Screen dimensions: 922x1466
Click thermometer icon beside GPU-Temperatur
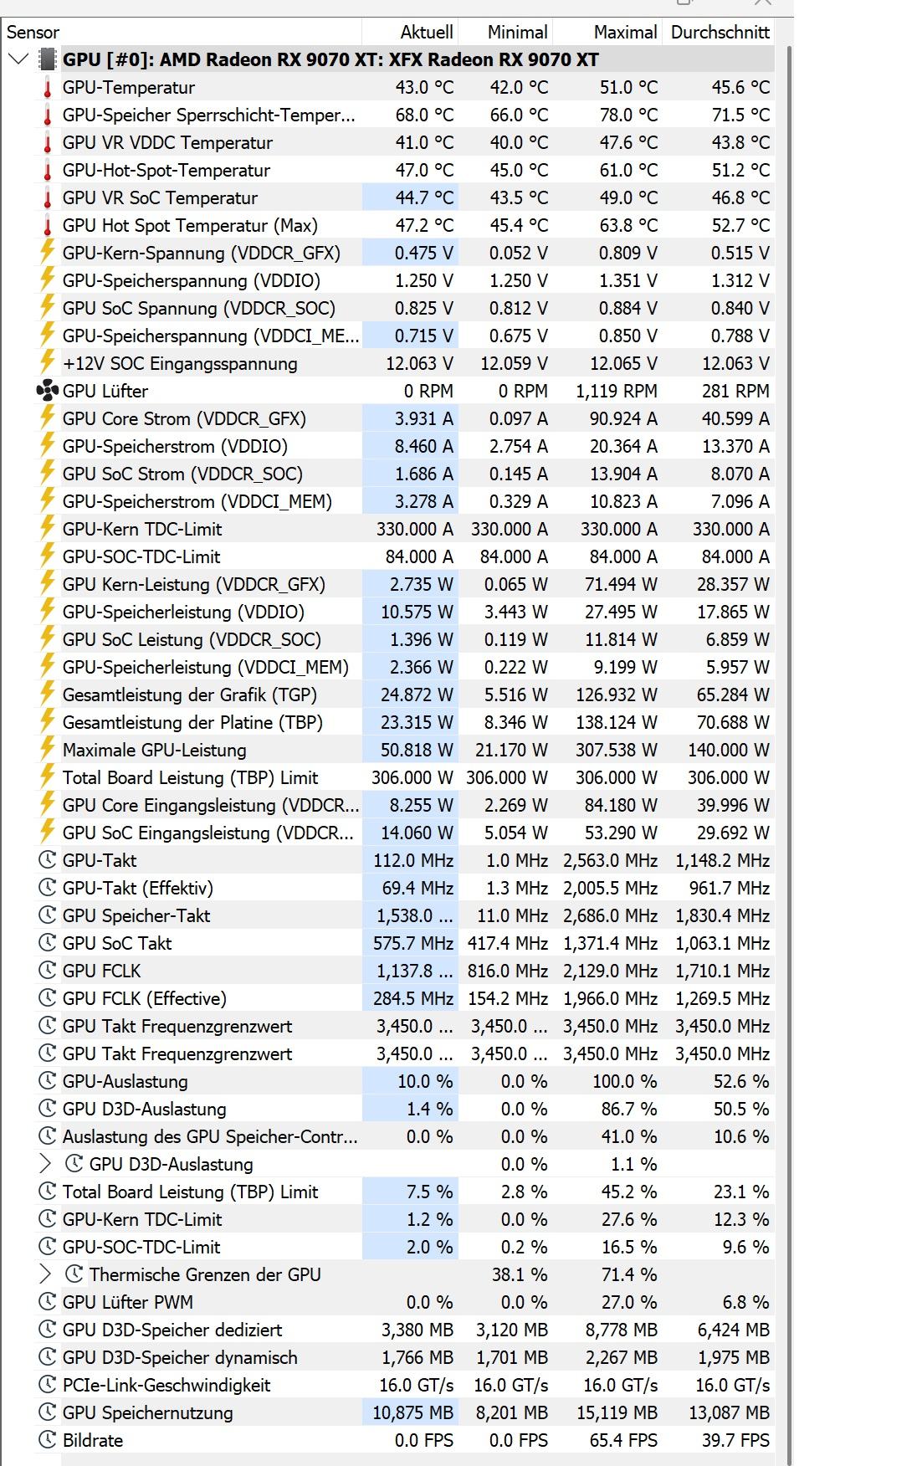pos(48,88)
